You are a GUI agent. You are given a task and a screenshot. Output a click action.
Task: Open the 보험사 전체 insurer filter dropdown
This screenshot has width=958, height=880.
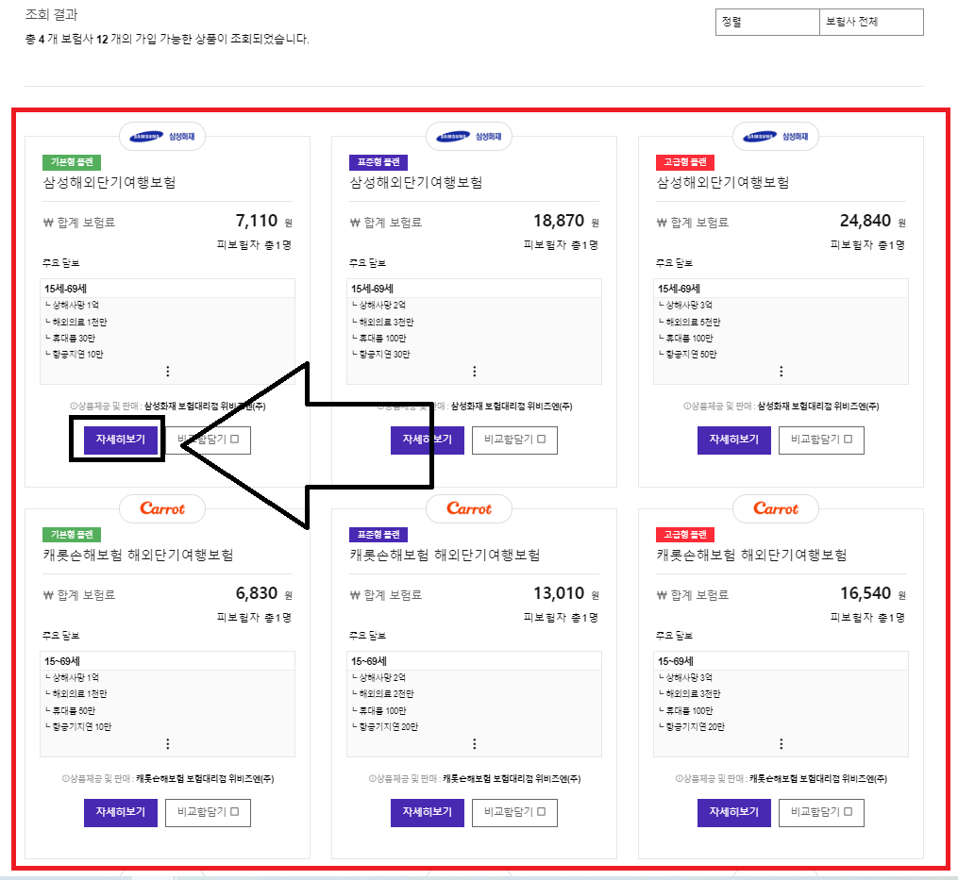click(x=871, y=22)
